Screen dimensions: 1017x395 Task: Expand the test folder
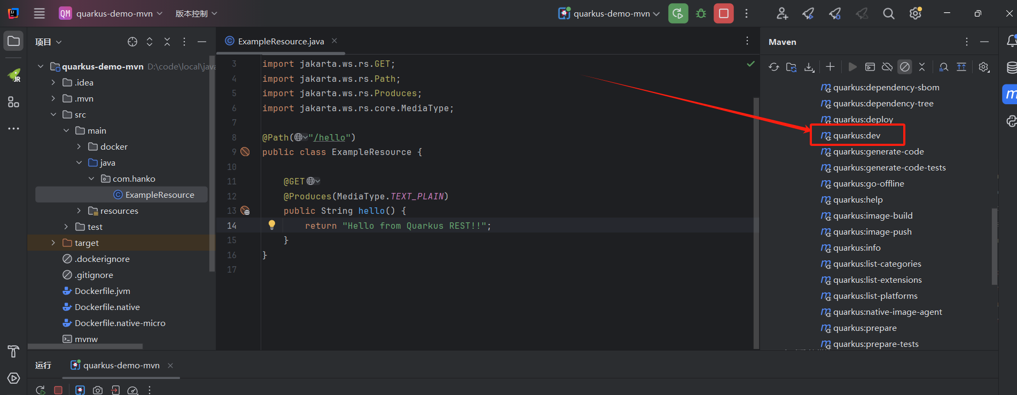66,227
